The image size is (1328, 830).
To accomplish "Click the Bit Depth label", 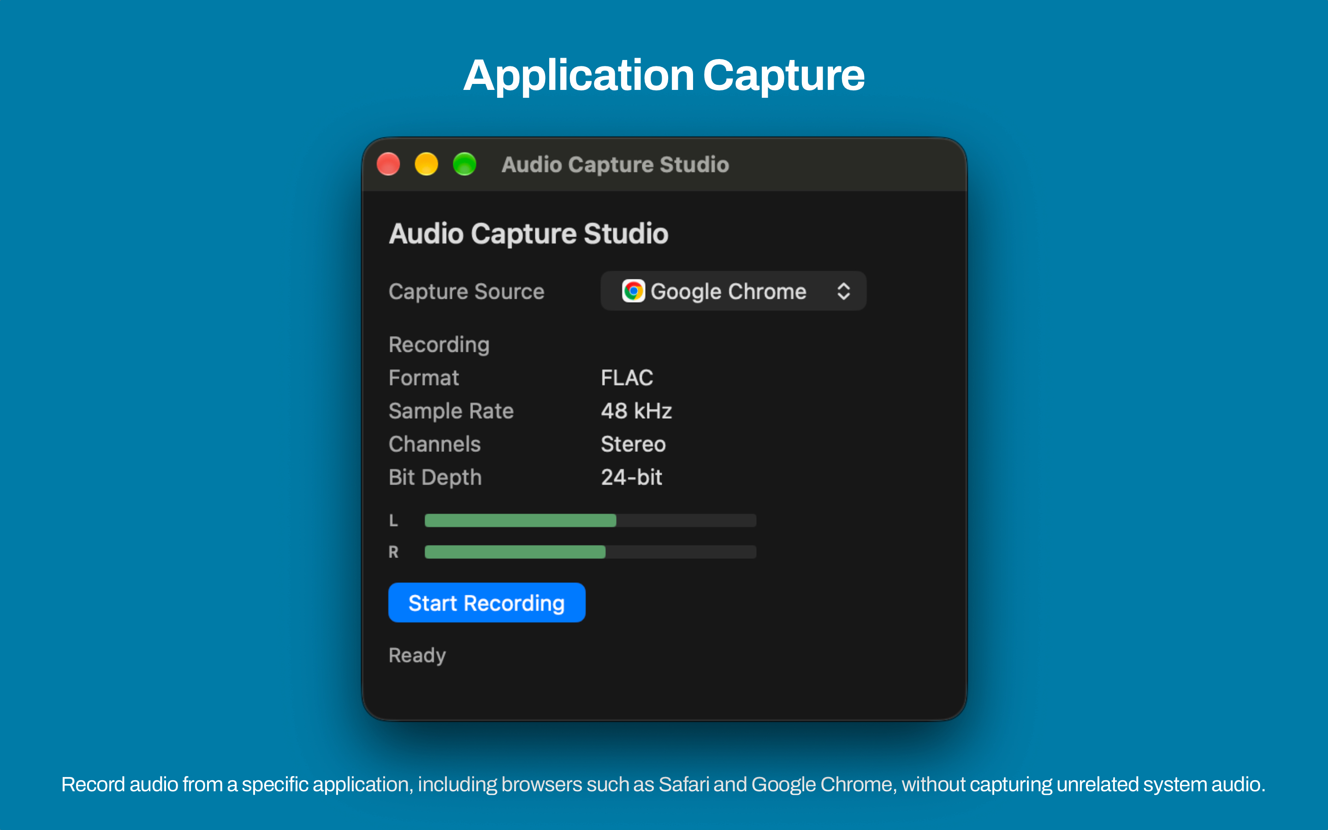I will (x=435, y=478).
